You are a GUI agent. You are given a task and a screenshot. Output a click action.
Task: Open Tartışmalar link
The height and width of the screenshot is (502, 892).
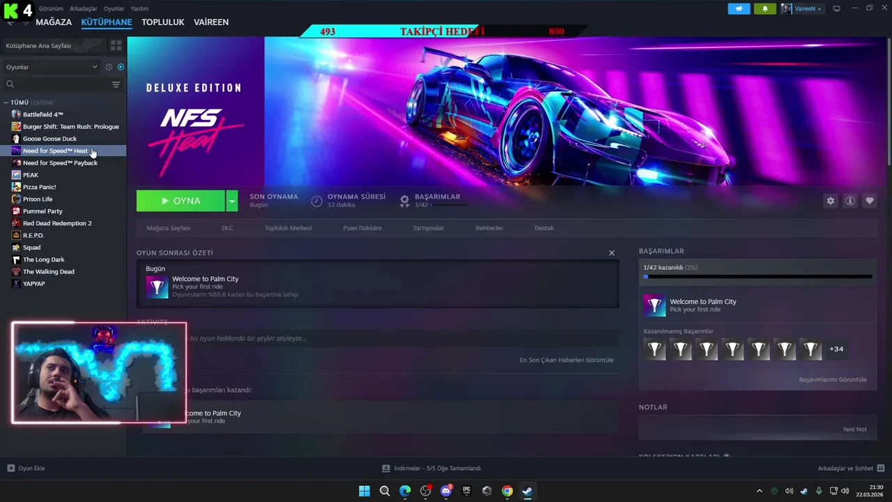[x=428, y=228]
